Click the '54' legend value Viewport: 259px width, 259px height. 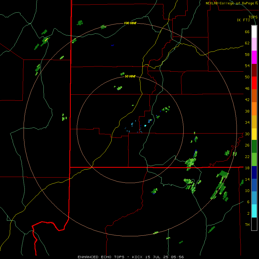[247, 66]
